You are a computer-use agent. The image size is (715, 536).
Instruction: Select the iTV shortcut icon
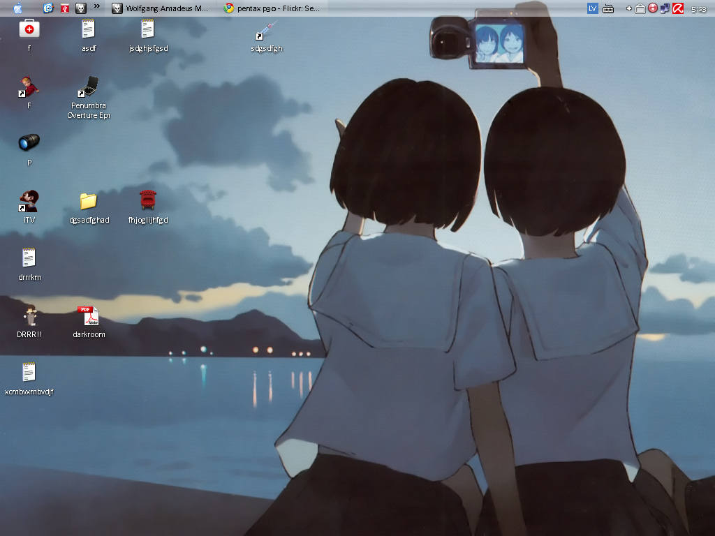point(29,201)
